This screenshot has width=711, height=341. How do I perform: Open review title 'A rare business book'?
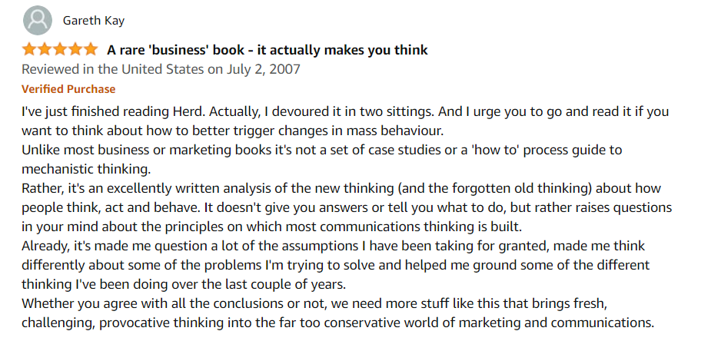point(267,50)
